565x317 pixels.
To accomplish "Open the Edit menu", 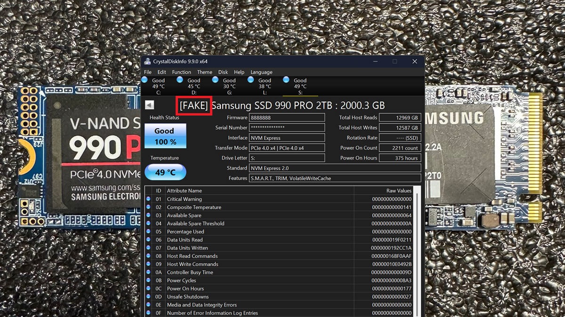I will [161, 72].
